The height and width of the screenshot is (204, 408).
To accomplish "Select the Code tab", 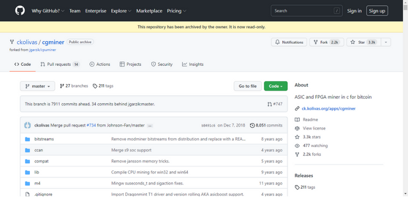I will tap(22, 64).
